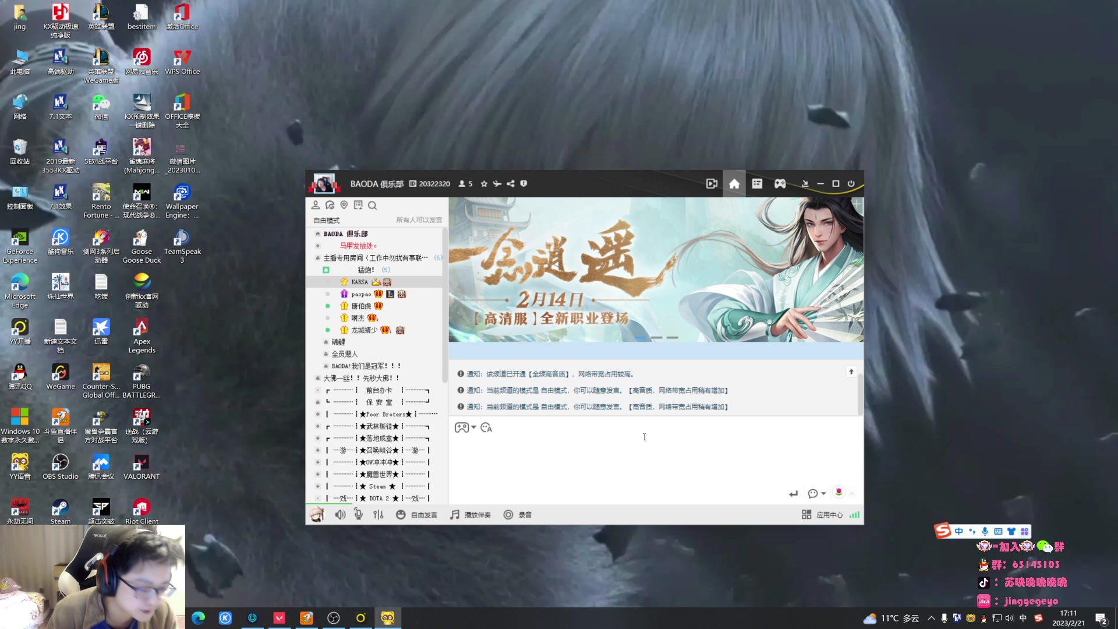
Task: Select user 龙城靖少 in the channel list
Action: coord(364,330)
